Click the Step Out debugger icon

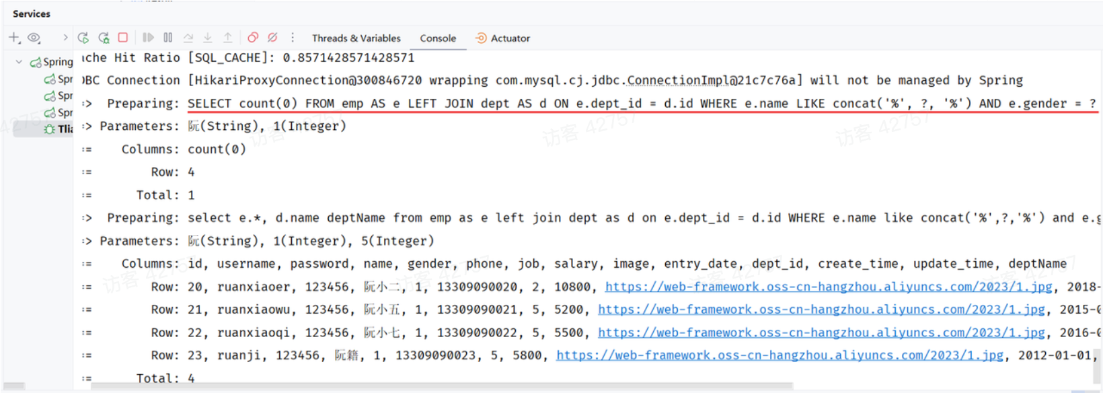228,38
